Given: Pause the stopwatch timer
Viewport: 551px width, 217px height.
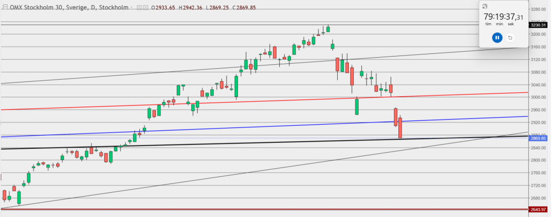Looking at the screenshot, I should [x=497, y=37].
